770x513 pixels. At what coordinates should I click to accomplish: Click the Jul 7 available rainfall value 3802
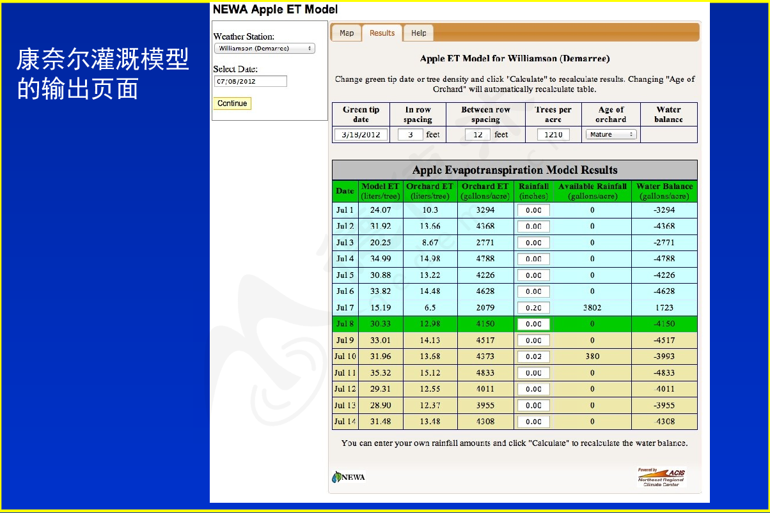point(592,308)
